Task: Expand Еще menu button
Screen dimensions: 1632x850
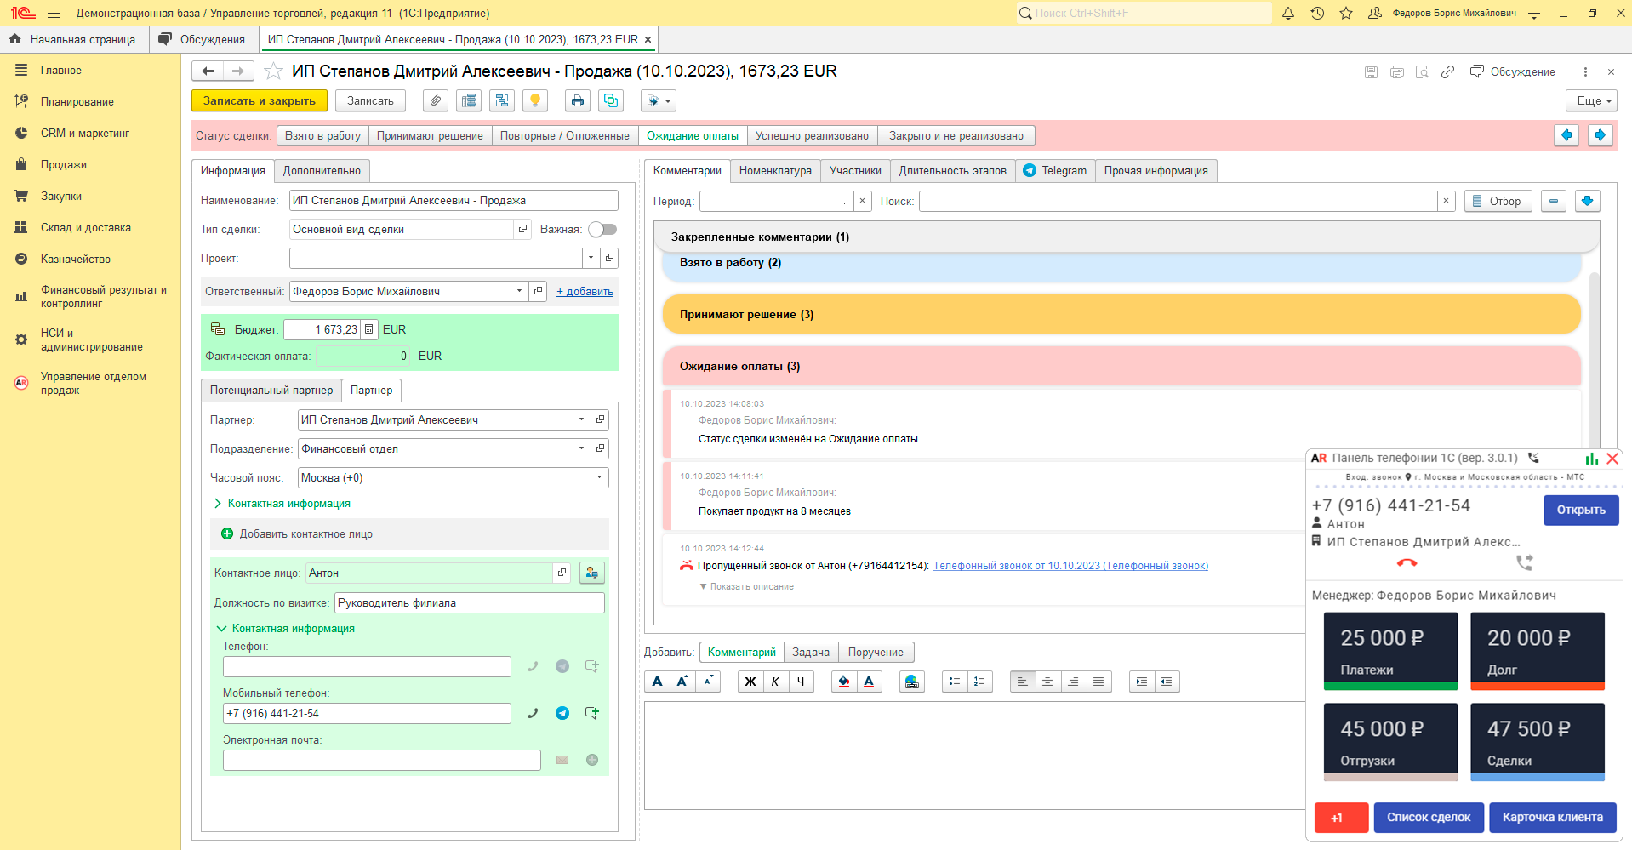Action: (1591, 100)
